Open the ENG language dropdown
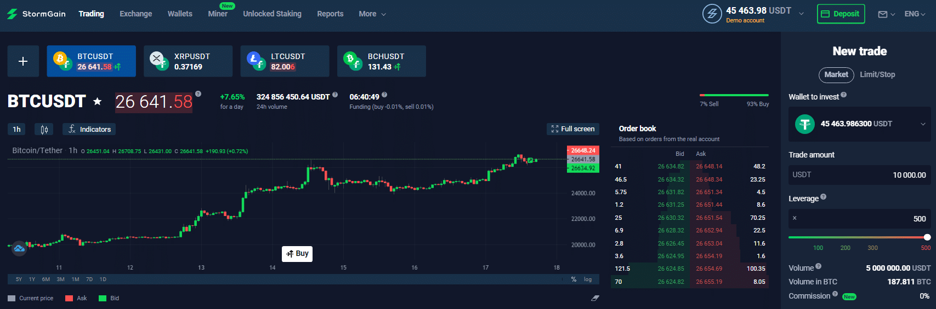The image size is (936, 309). pos(915,14)
